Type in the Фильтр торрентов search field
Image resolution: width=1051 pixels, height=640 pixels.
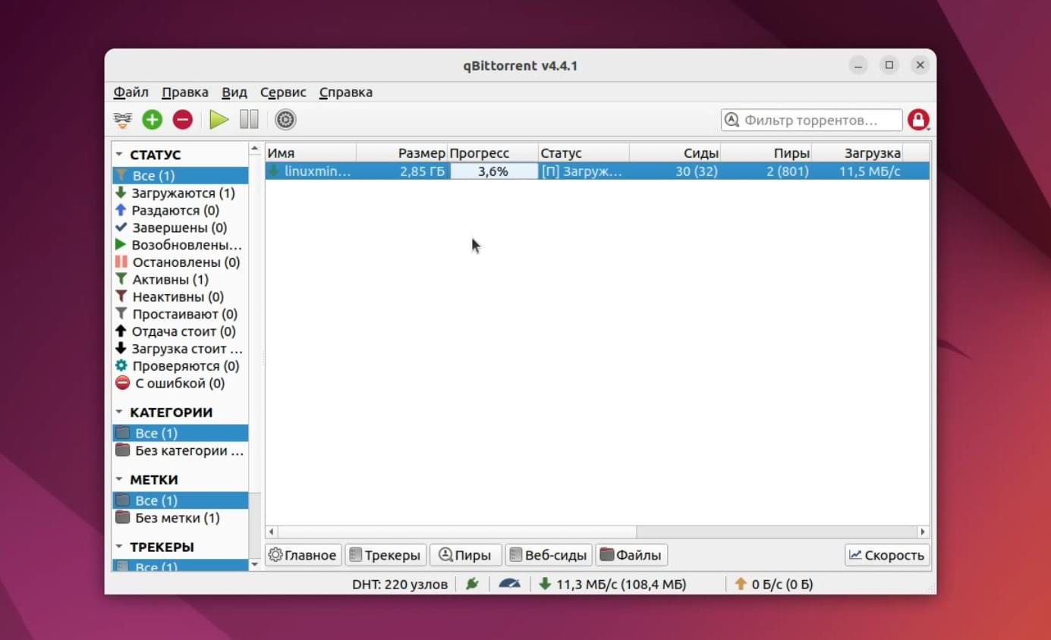tap(811, 120)
